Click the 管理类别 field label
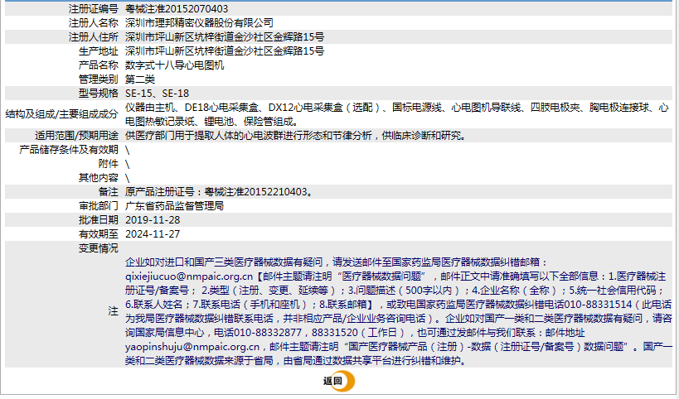The width and height of the screenshot is (679, 399). click(x=99, y=79)
